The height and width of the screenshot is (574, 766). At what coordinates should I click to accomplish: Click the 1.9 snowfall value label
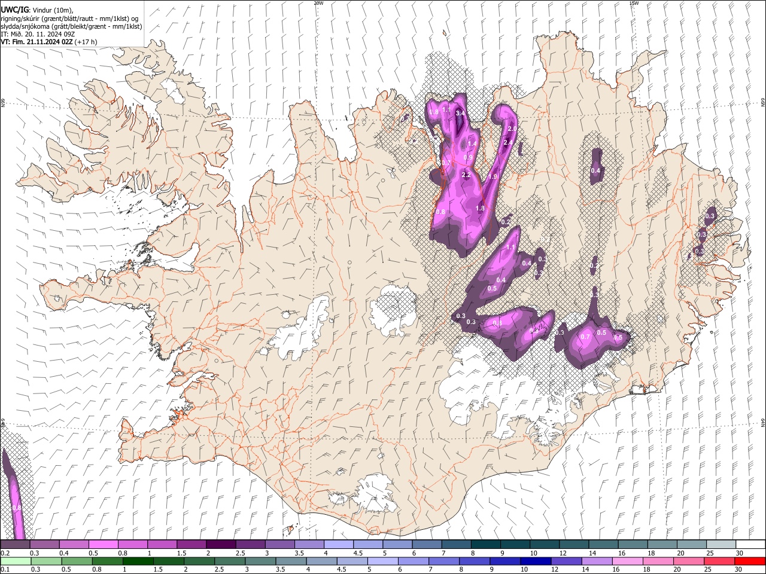point(493,177)
